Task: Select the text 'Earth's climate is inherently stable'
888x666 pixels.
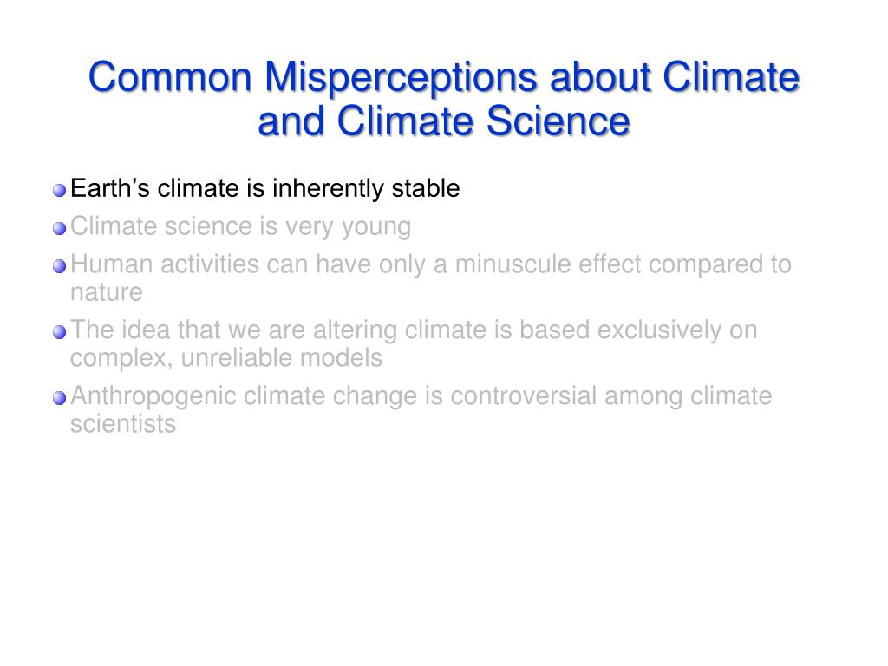Action: coord(265,189)
